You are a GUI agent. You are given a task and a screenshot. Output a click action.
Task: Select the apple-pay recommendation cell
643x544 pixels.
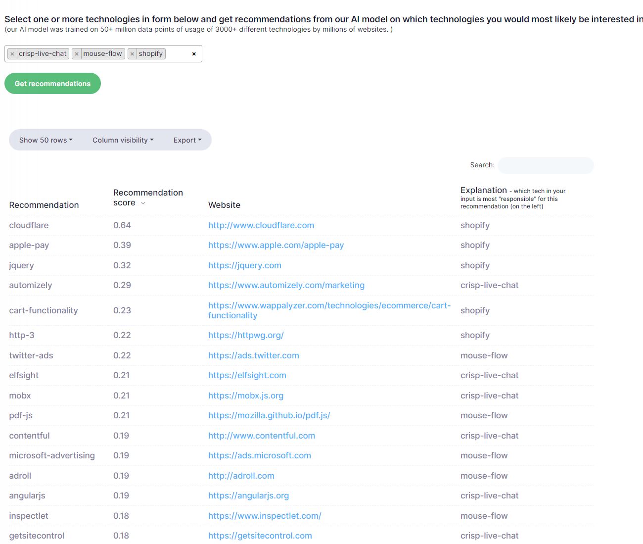(29, 245)
